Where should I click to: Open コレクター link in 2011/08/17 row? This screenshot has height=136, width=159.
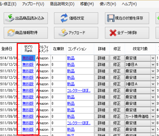pos(79,91)
